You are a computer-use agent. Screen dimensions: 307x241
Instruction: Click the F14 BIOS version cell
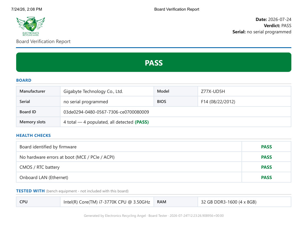(x=244, y=101)
